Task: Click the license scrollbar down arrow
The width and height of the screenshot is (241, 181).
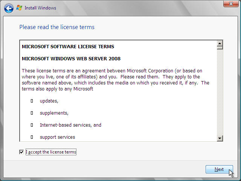Action: point(220,138)
